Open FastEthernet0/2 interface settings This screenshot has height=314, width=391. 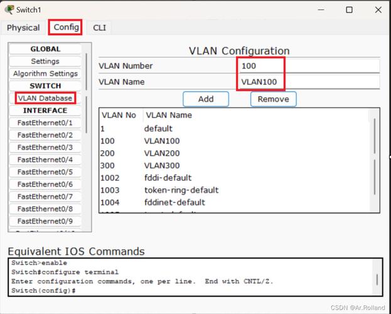(45, 135)
